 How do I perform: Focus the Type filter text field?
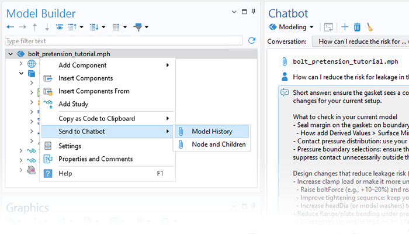pyautogui.click(x=124, y=41)
